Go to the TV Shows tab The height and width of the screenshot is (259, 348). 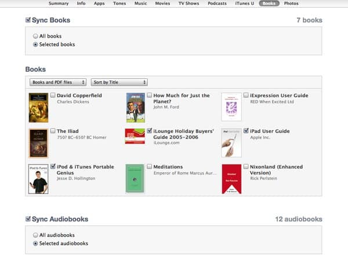click(x=188, y=3)
